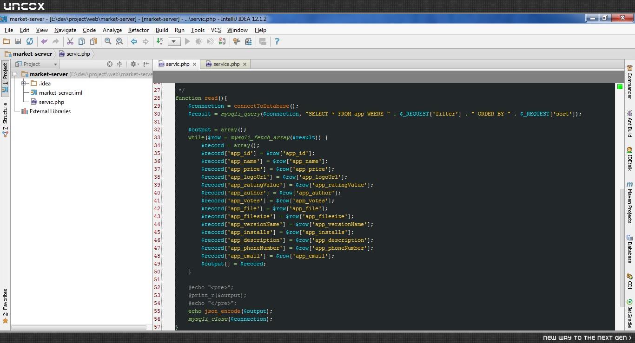This screenshot has height=343, width=635.
Task: Click the Make Project binary icon
Action: pyautogui.click(x=160, y=41)
